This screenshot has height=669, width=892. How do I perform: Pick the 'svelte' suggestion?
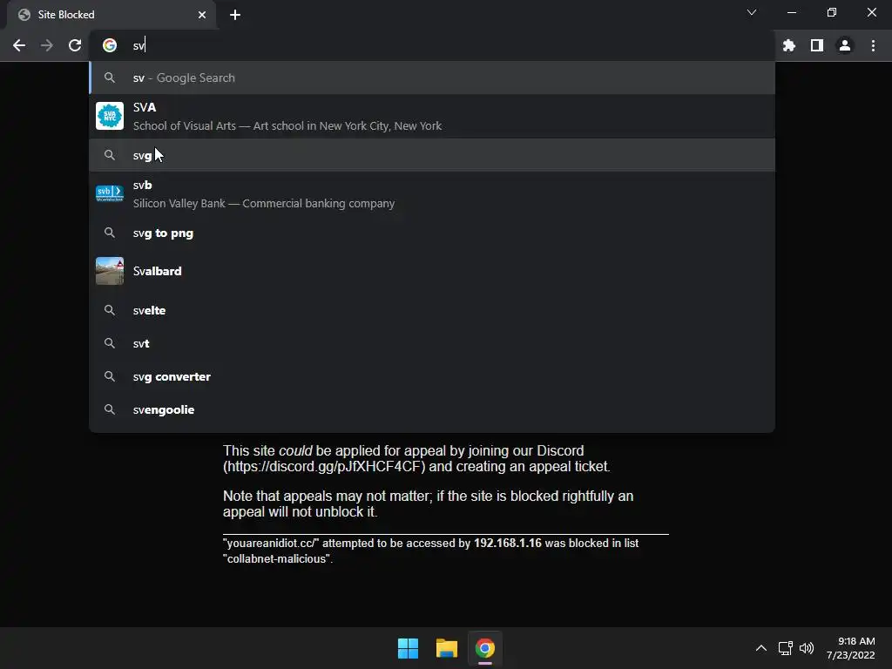432,310
